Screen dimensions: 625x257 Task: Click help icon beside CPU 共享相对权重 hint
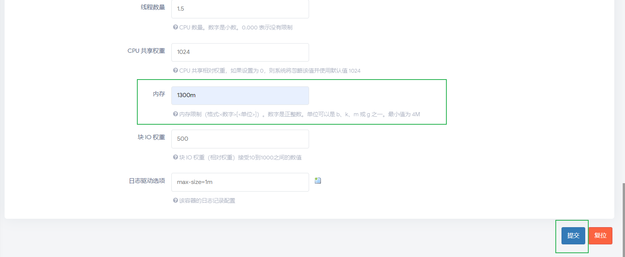[x=175, y=70]
